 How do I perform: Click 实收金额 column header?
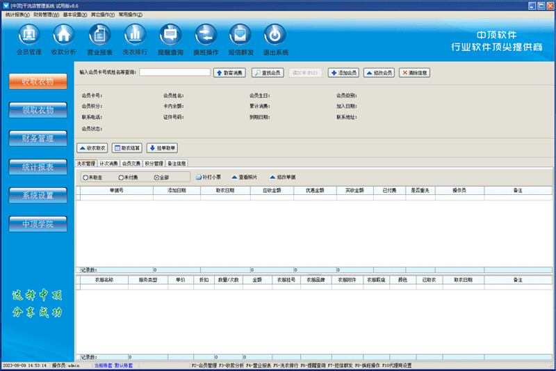[354, 190]
